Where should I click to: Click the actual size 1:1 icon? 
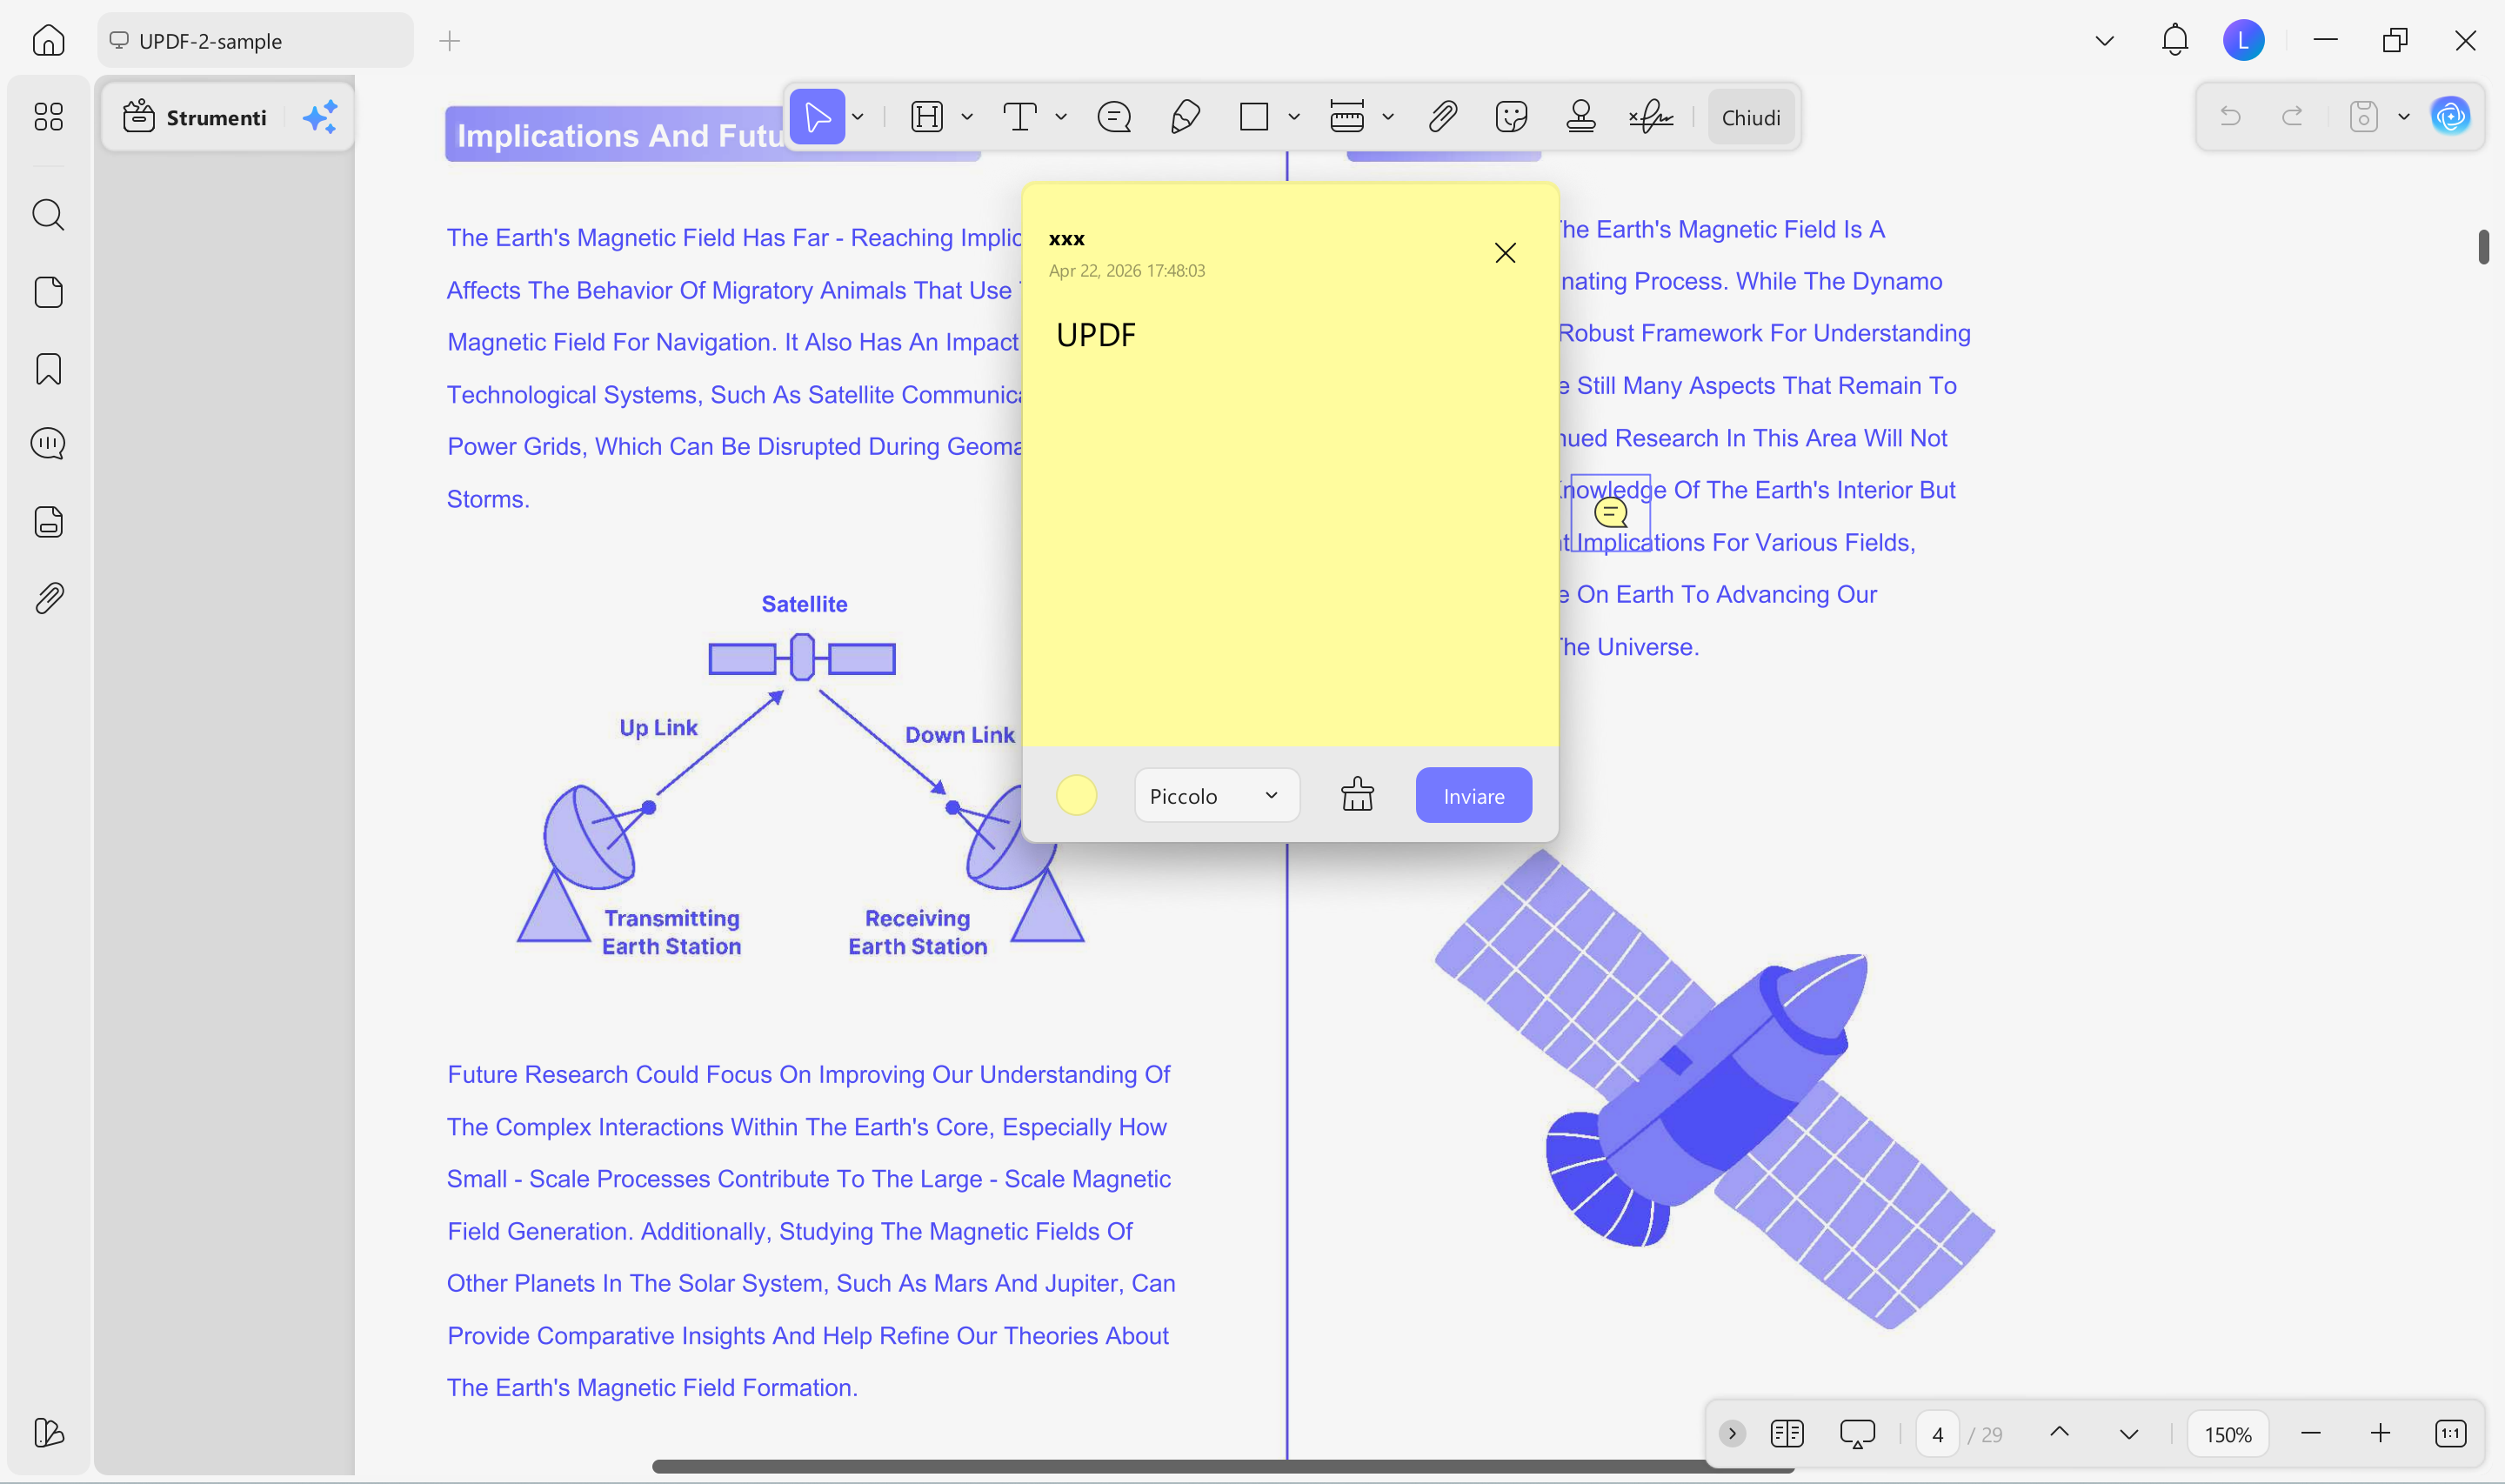point(2451,1434)
